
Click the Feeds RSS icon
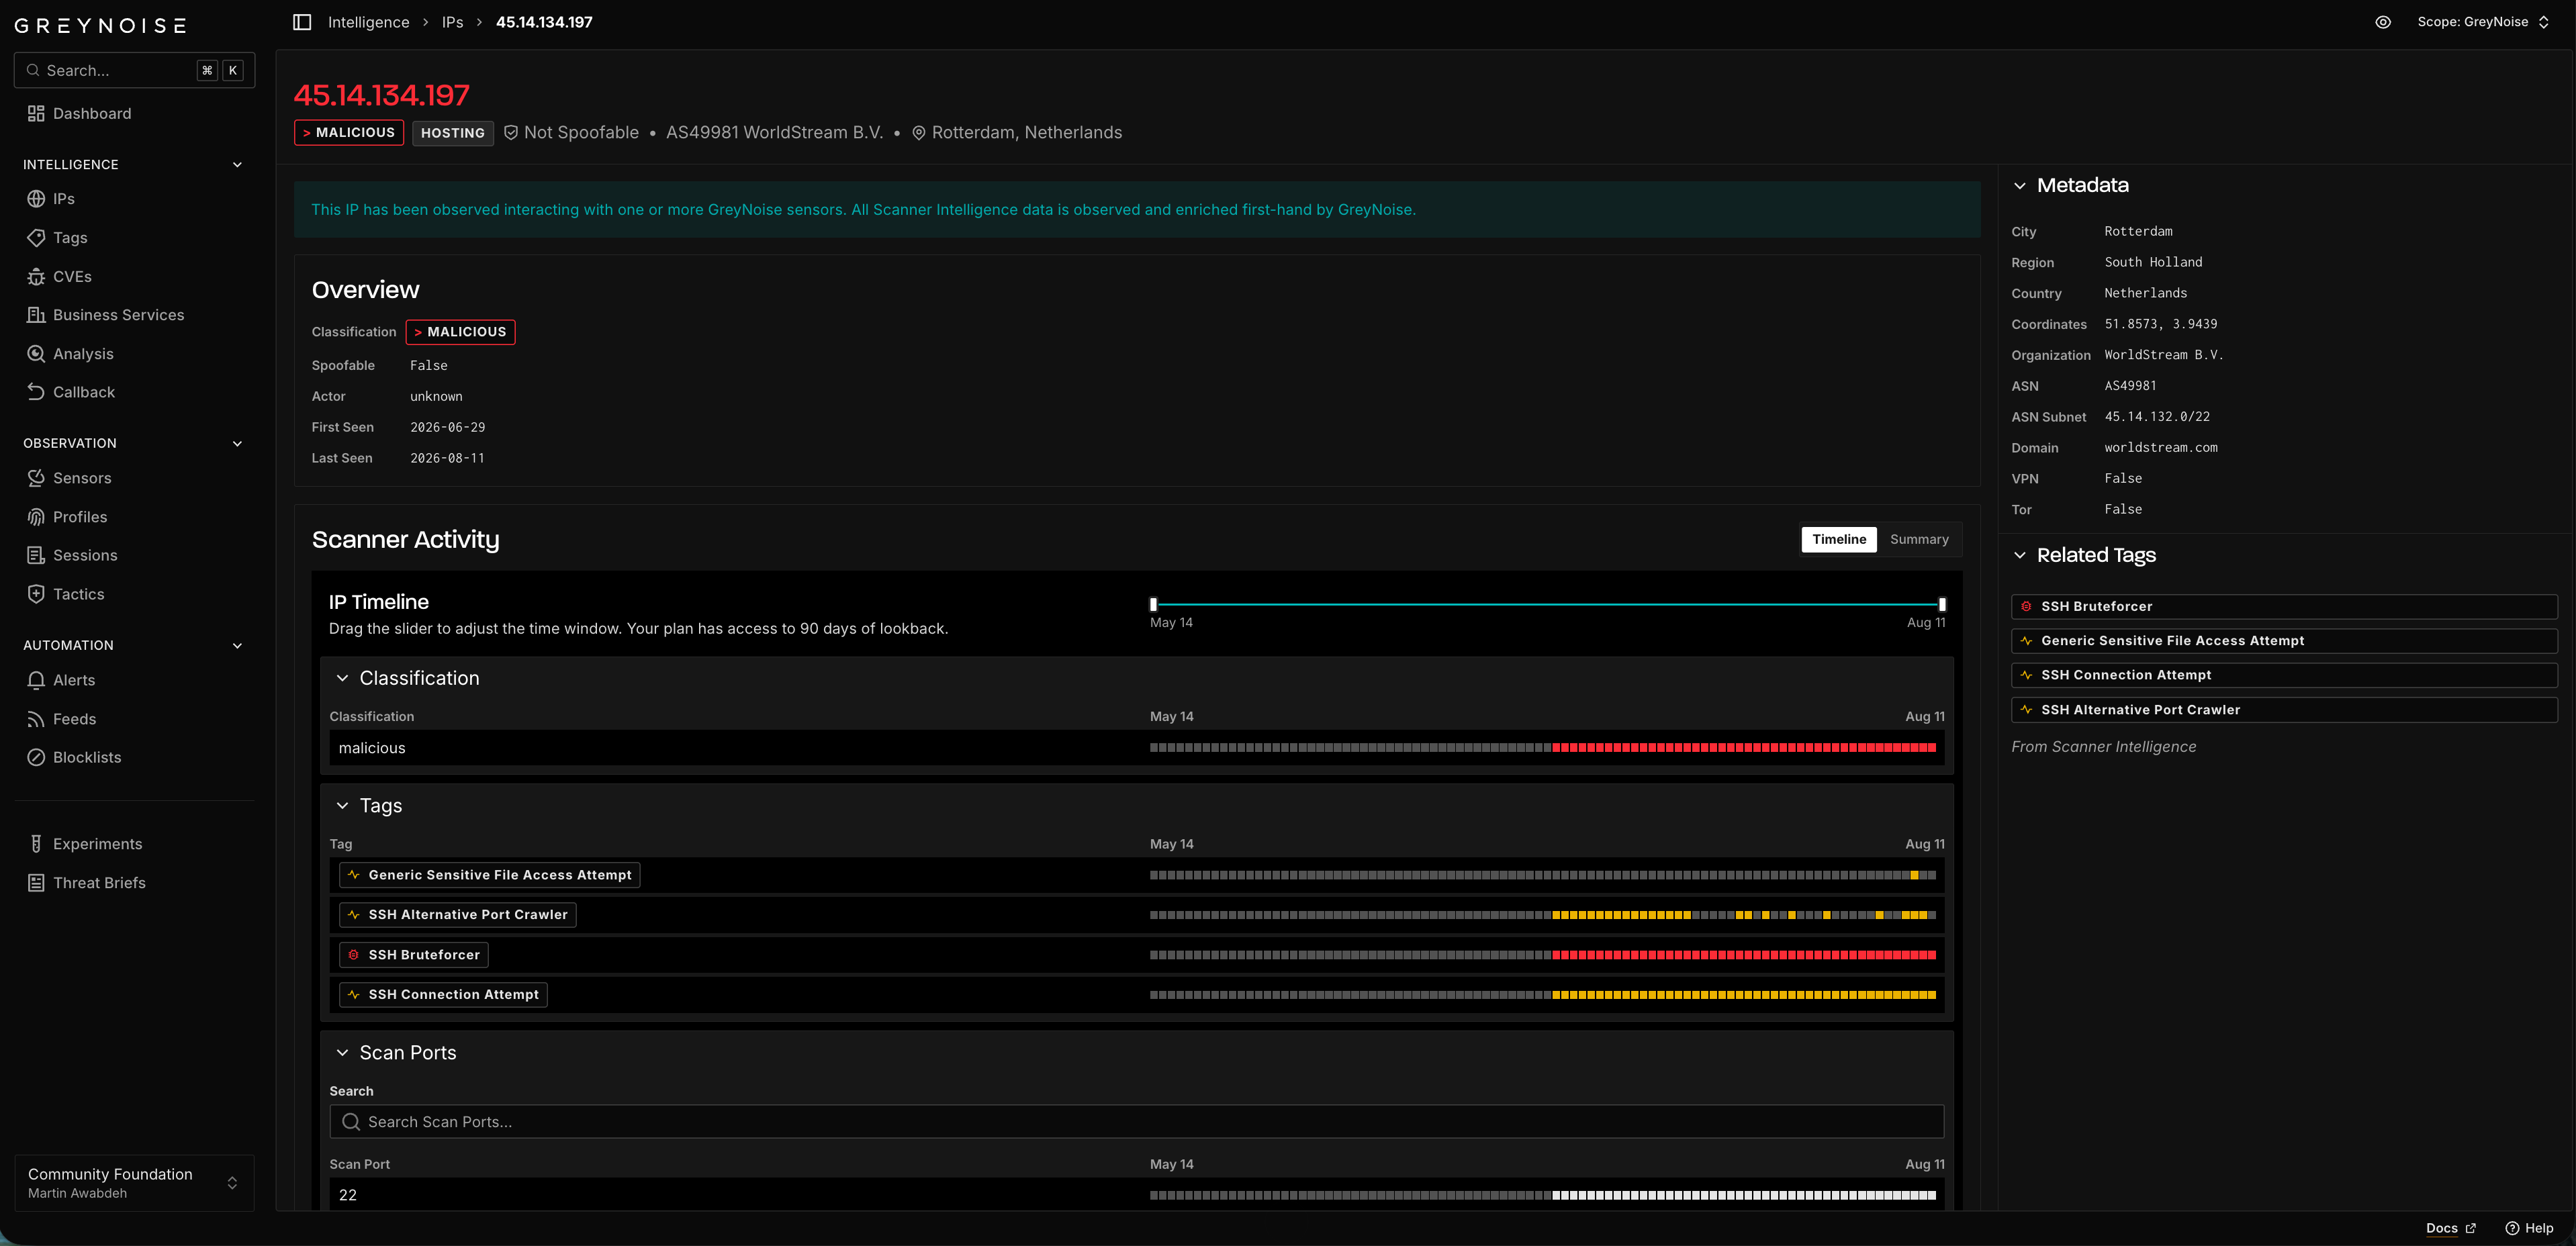point(36,719)
